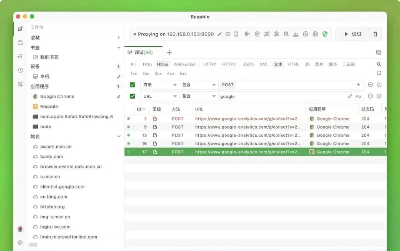Toggle the Websocket filter
The width and height of the screenshot is (400, 251).
(184, 64)
